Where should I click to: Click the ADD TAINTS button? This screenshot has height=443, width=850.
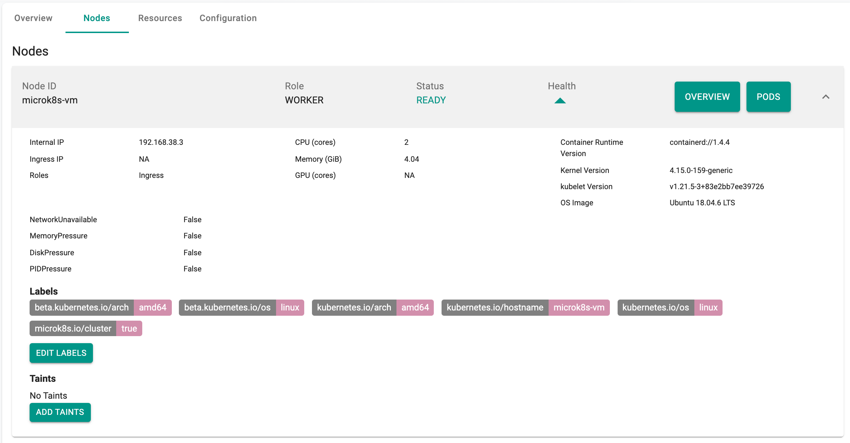point(60,412)
